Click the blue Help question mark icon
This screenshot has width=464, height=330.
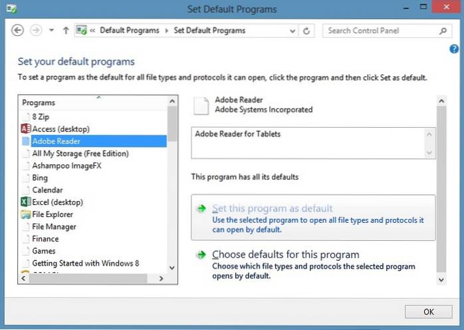click(x=454, y=49)
